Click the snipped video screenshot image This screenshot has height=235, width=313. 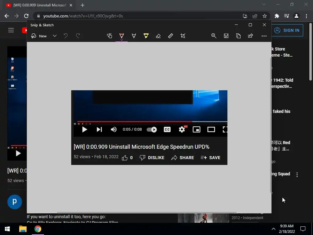coord(149,128)
